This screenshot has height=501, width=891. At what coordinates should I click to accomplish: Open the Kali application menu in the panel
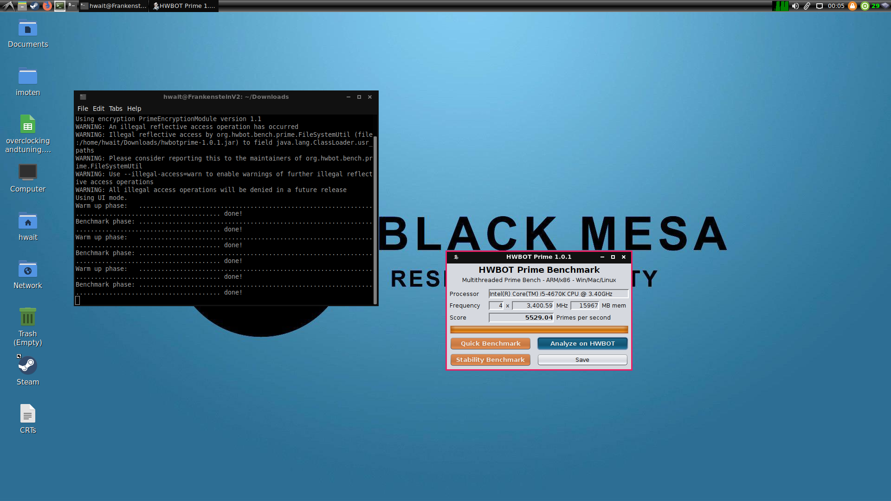point(8,6)
